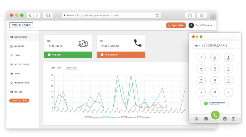Click the Billing dollar icon
Screen dimensions: 246x137
(12, 92)
